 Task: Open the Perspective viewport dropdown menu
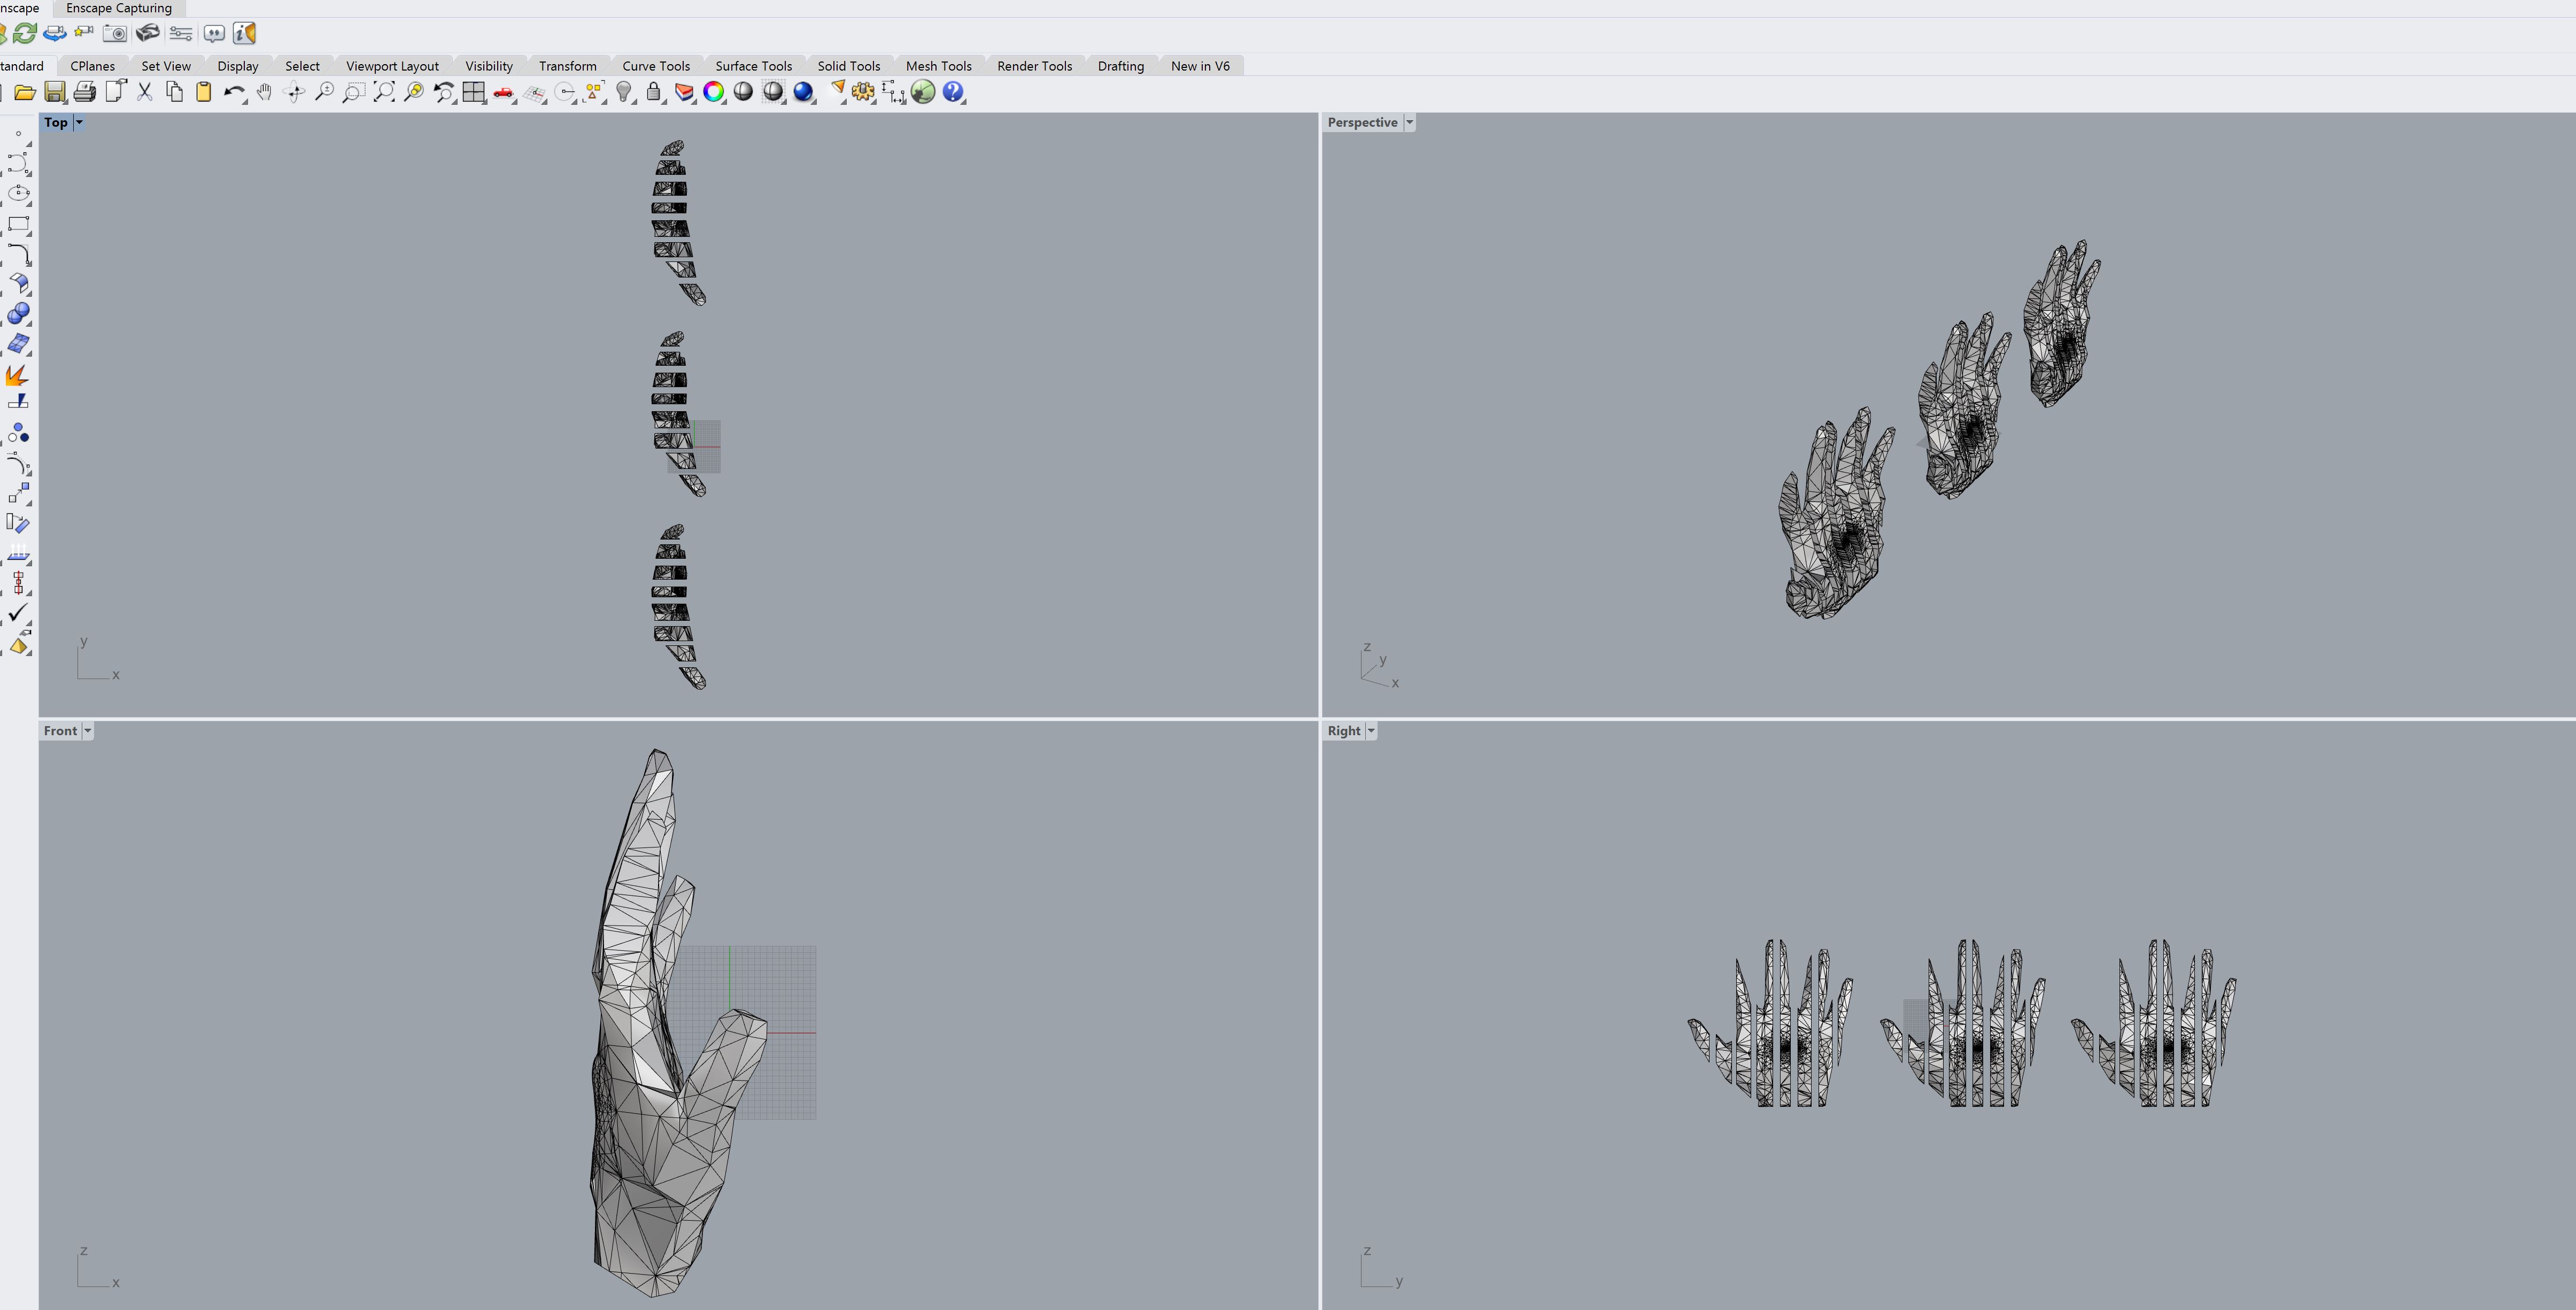pos(1410,122)
